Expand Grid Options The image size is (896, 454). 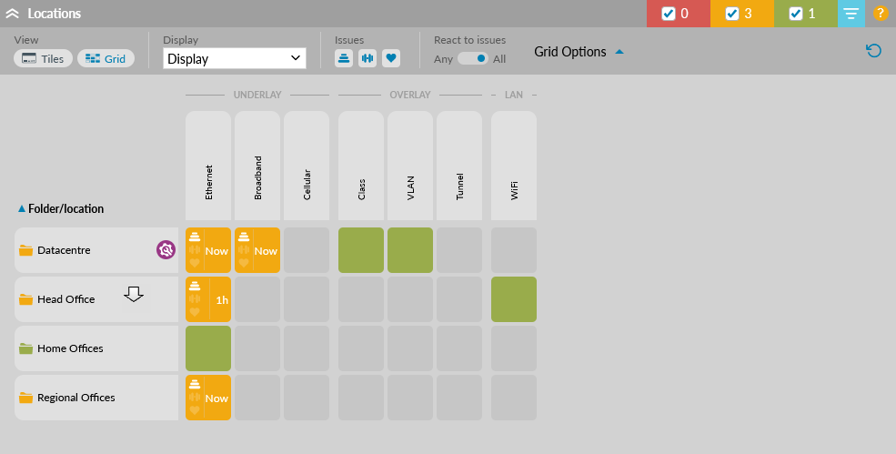(579, 52)
